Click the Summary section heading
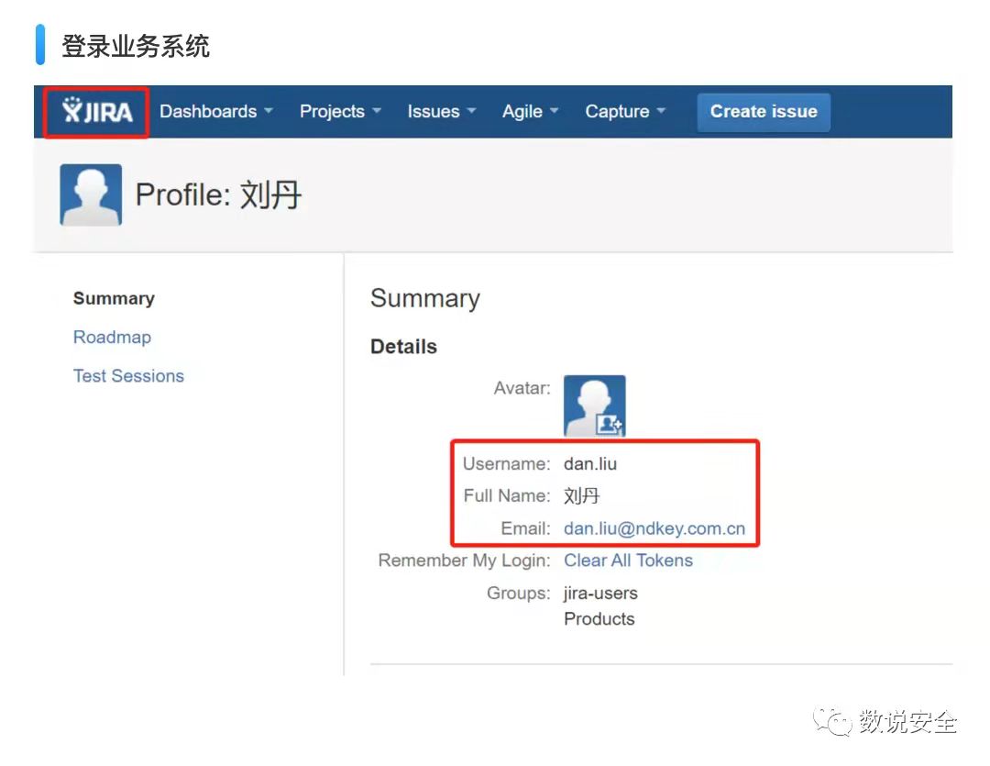The image size is (990, 766). click(x=425, y=298)
